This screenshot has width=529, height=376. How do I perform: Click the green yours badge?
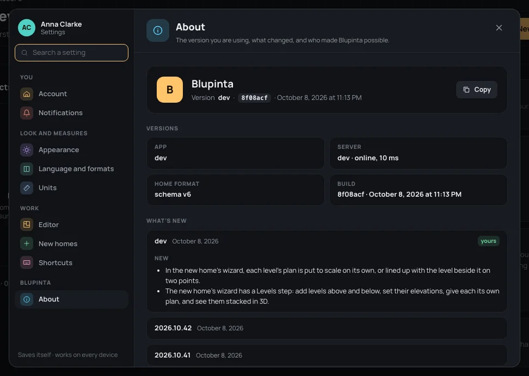click(x=488, y=241)
